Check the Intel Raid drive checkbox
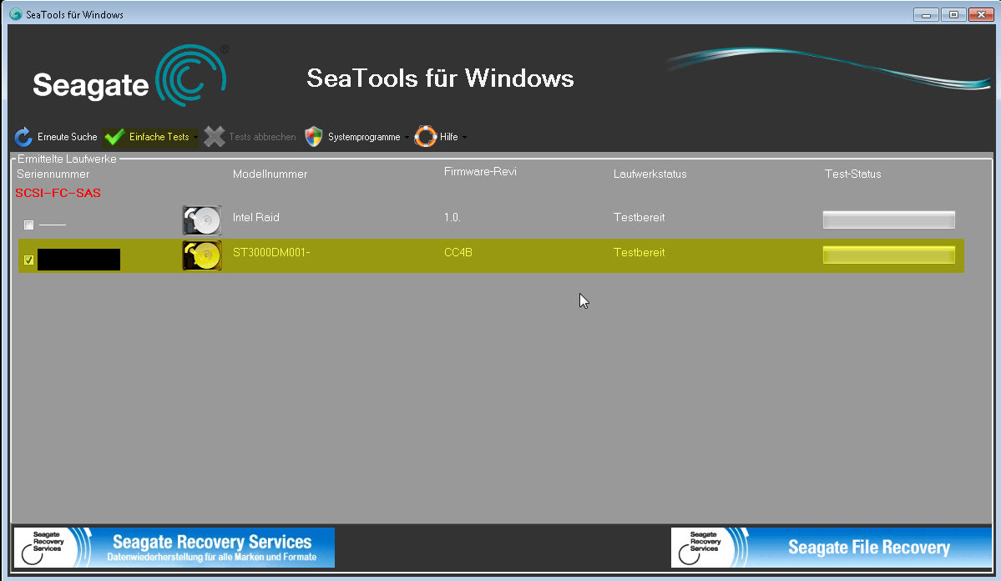The width and height of the screenshot is (1001, 581). point(28,225)
